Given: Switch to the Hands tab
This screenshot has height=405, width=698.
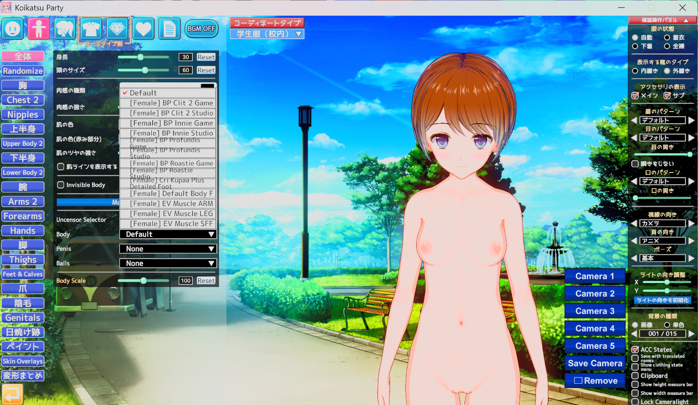Looking at the screenshot, I should point(23,231).
